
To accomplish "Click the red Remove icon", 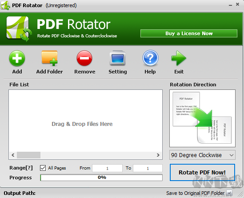I will [84, 58].
